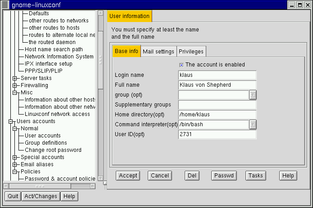
Task: Select Change root password tree item
Action: (x=53, y=150)
